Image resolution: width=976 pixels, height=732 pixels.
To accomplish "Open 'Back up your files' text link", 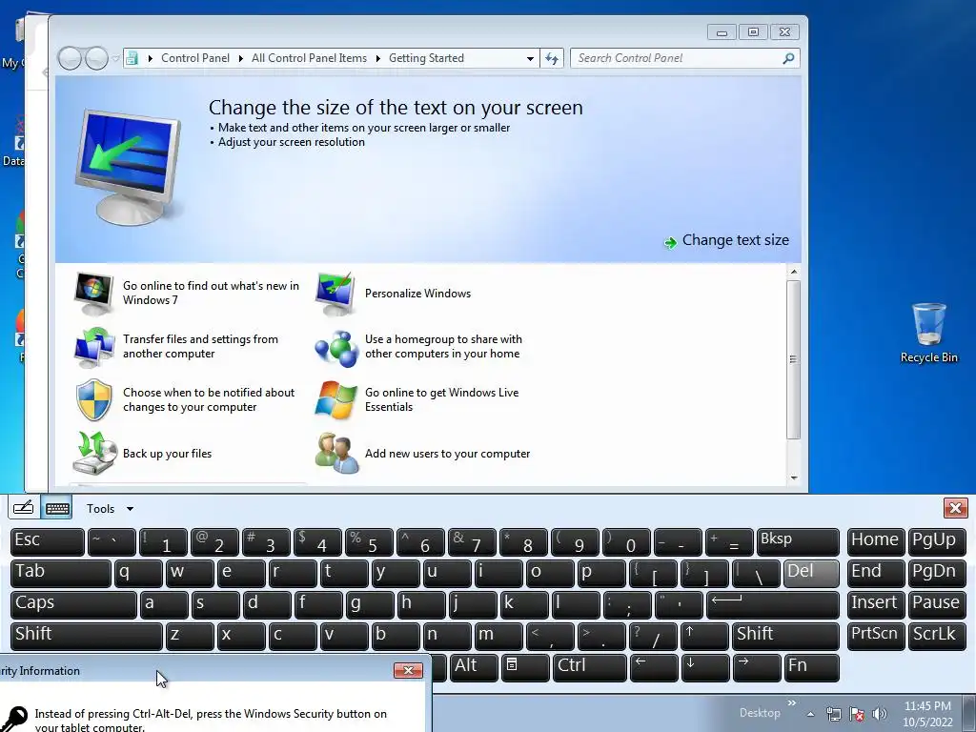I will coord(168,453).
